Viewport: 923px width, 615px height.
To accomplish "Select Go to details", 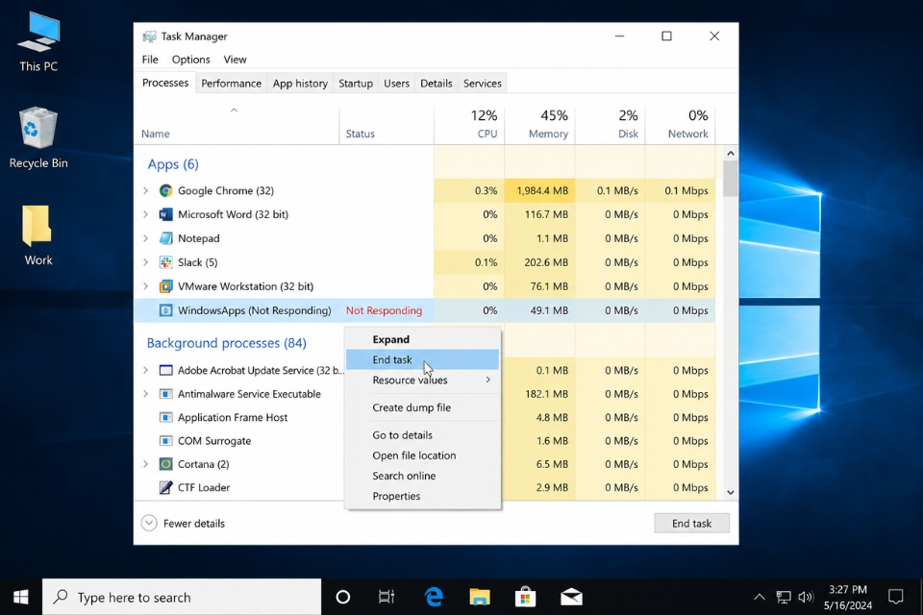I will click(x=423, y=435).
